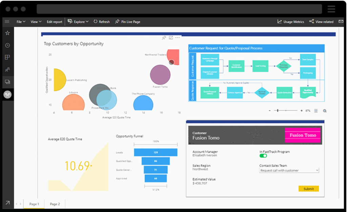
Task: Zoom in the Visio diagram with plus
Action: (301, 111)
